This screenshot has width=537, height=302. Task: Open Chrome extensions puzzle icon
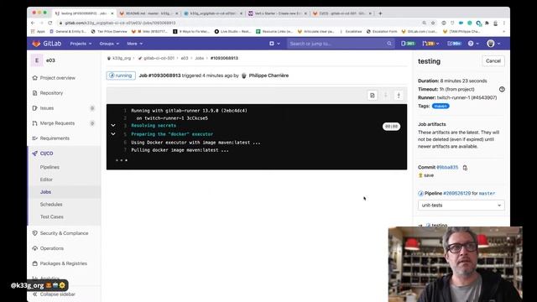pos(487,23)
